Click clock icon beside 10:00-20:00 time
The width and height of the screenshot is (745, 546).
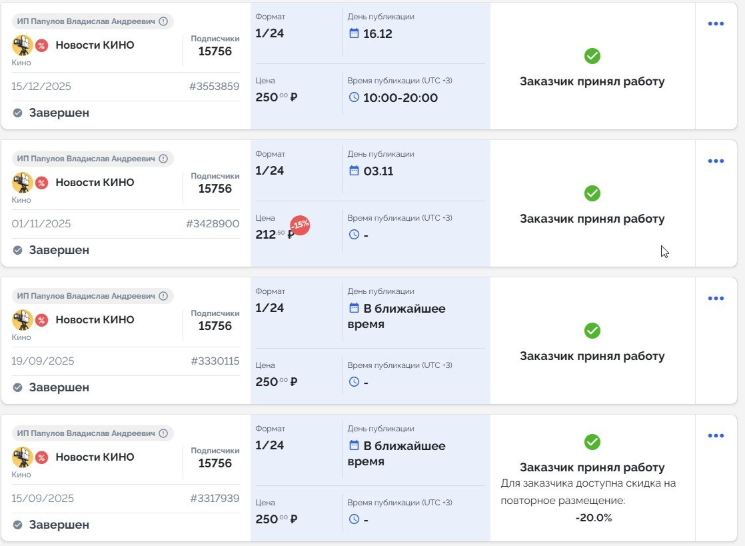(354, 97)
